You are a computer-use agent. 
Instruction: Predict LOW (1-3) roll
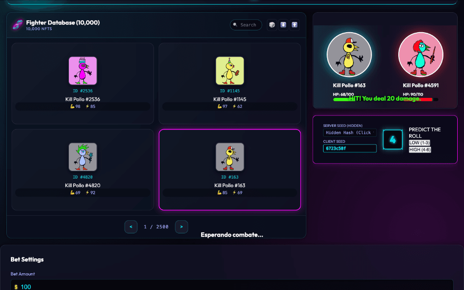click(x=420, y=143)
